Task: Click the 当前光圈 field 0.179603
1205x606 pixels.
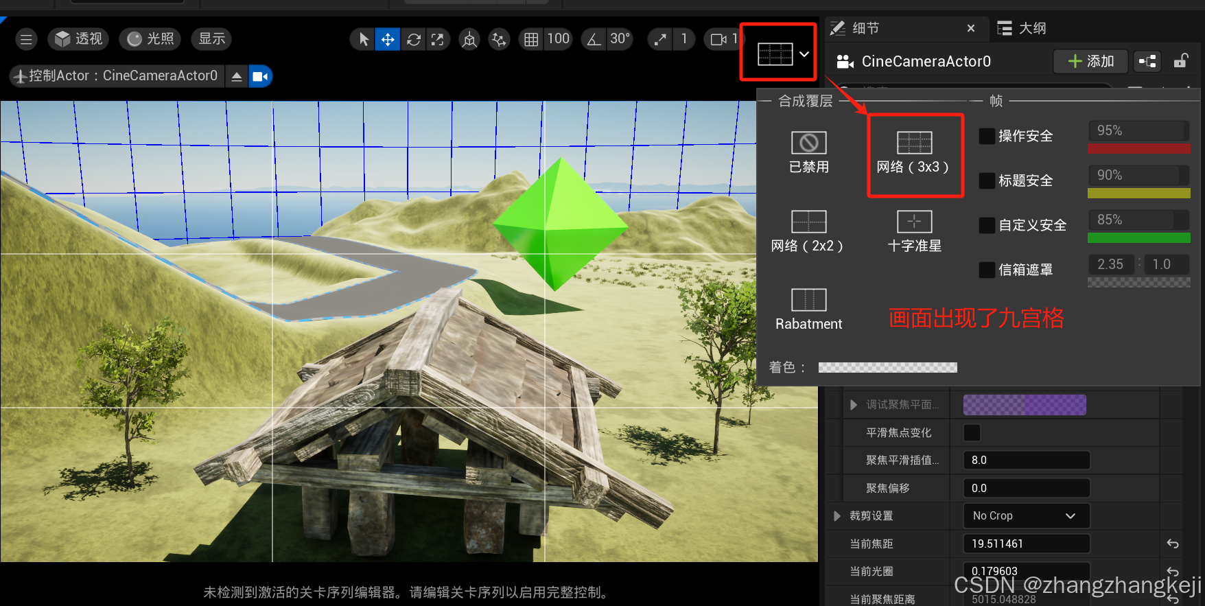Action: click(x=1027, y=571)
